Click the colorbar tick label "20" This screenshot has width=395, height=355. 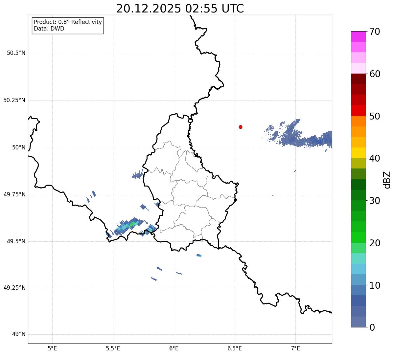click(x=374, y=243)
